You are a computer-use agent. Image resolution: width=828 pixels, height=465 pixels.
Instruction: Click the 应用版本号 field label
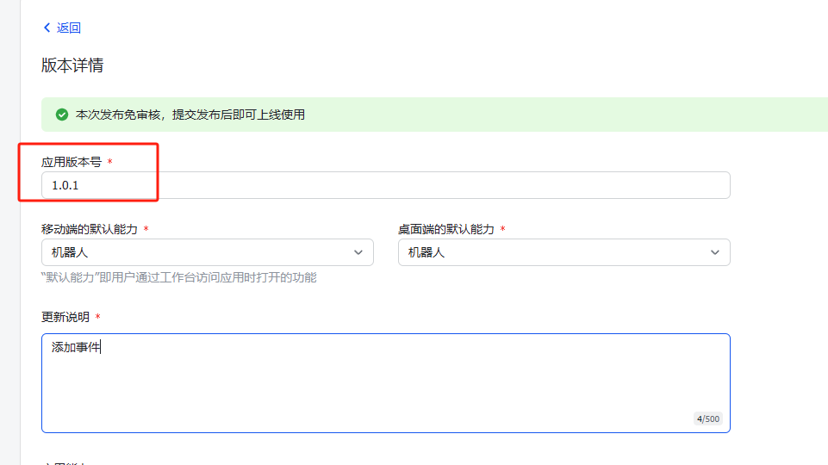pos(72,162)
